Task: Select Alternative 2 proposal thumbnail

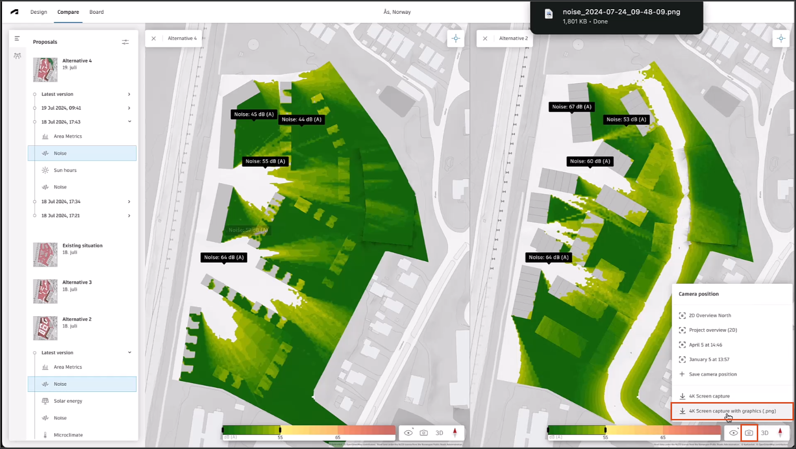Action: [45, 328]
